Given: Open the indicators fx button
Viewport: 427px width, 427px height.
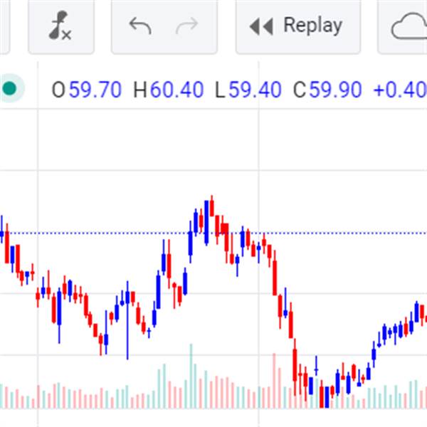Looking at the screenshot, I should click(x=61, y=26).
